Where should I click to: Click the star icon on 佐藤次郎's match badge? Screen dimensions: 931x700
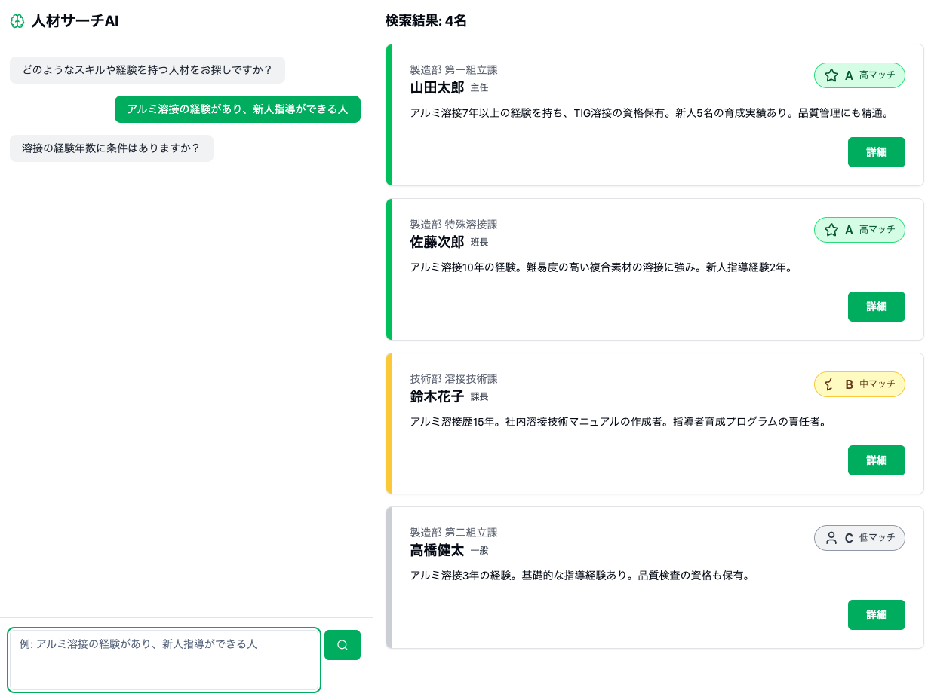pos(831,230)
